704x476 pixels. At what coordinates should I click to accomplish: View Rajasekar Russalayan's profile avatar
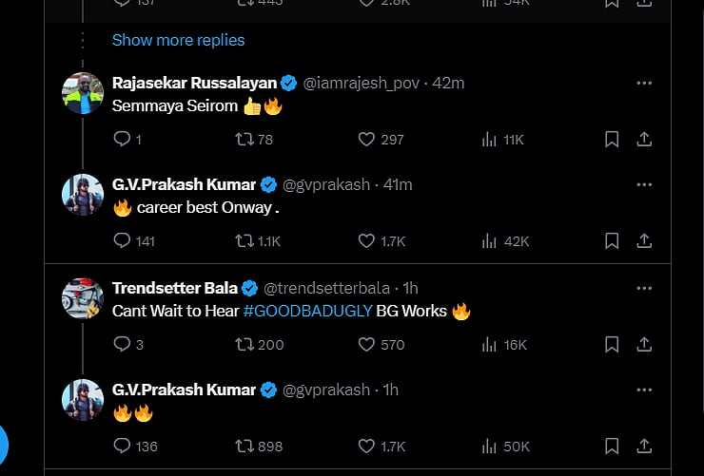83,93
